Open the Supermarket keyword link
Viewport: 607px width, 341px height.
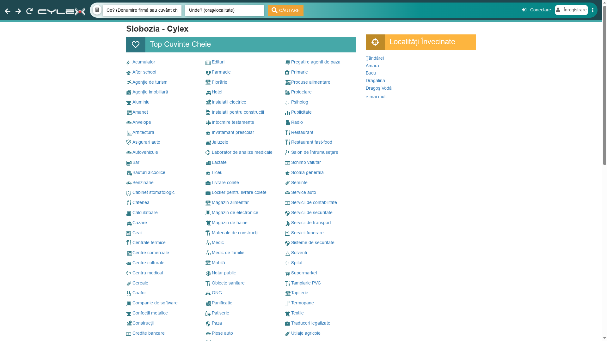coord(304,273)
